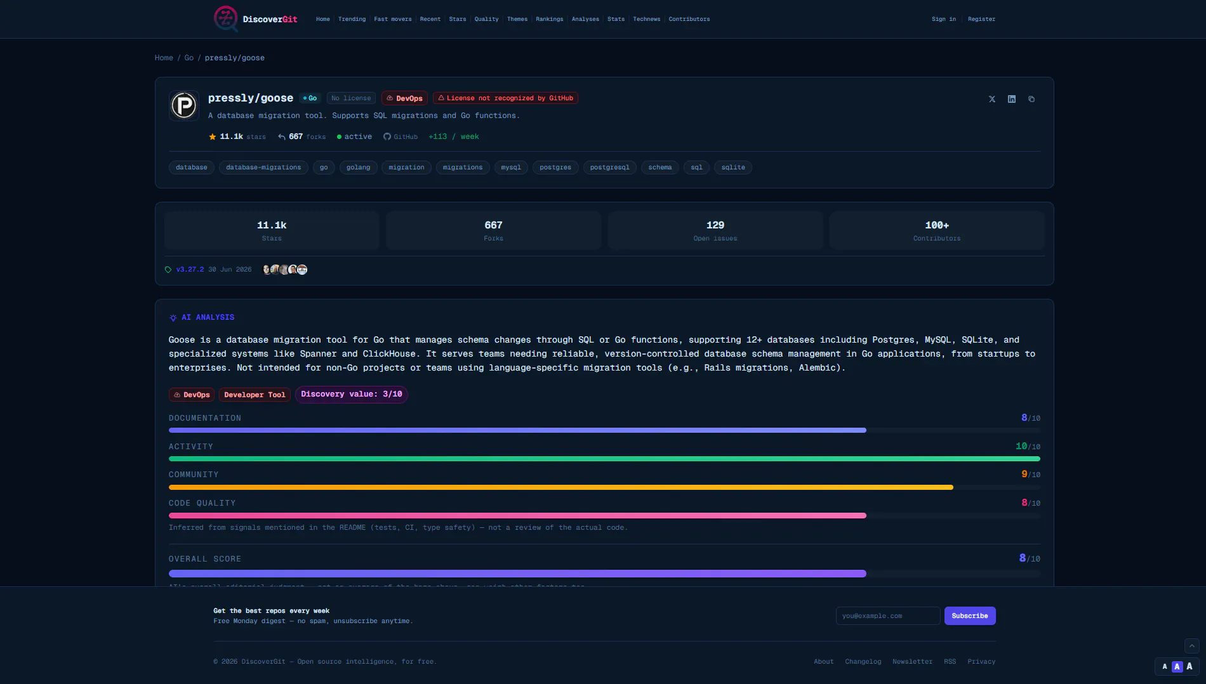Image resolution: width=1206 pixels, height=684 pixels.
Task: Open the Technews nav item
Action: (647, 19)
